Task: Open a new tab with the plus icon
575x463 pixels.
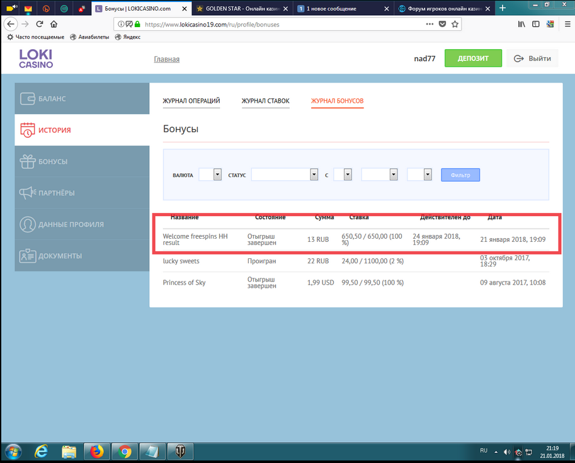Action: [503, 8]
